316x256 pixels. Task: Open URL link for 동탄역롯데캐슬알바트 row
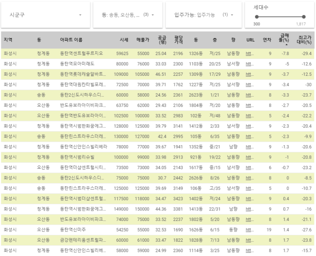point(250,74)
